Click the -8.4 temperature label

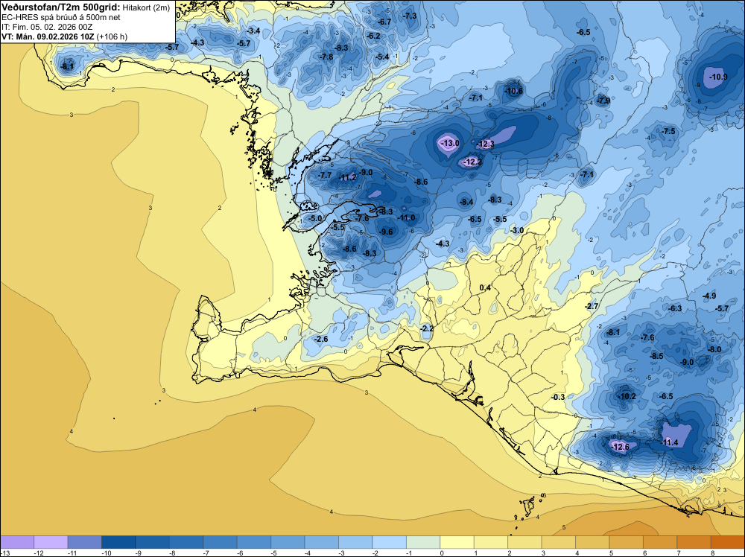click(x=466, y=202)
